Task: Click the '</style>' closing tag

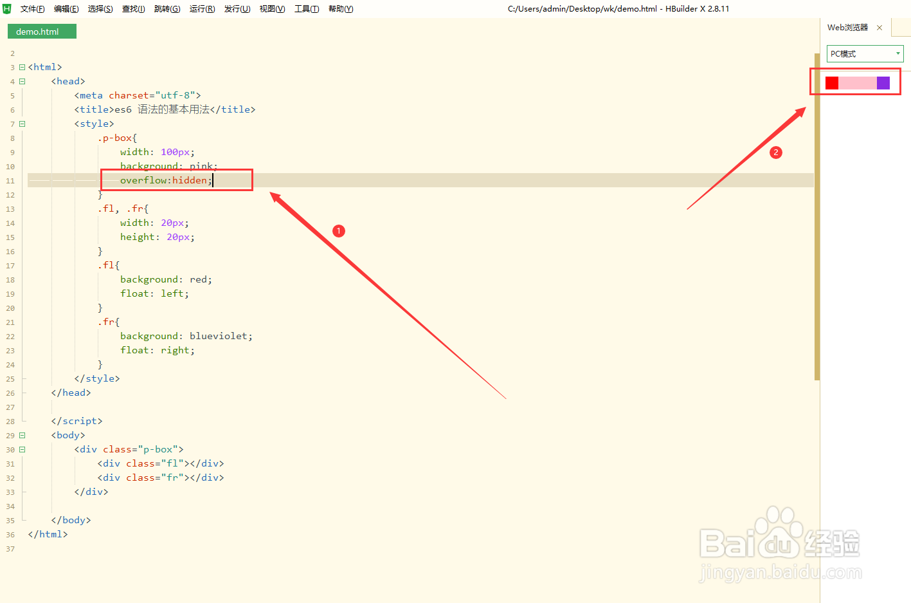Action: (x=97, y=378)
